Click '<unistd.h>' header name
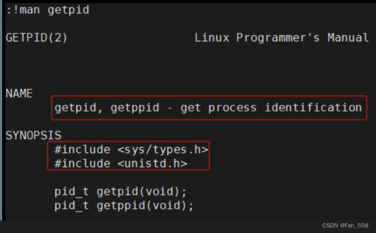Image resolution: width=376 pixels, height=233 pixels. point(152,164)
